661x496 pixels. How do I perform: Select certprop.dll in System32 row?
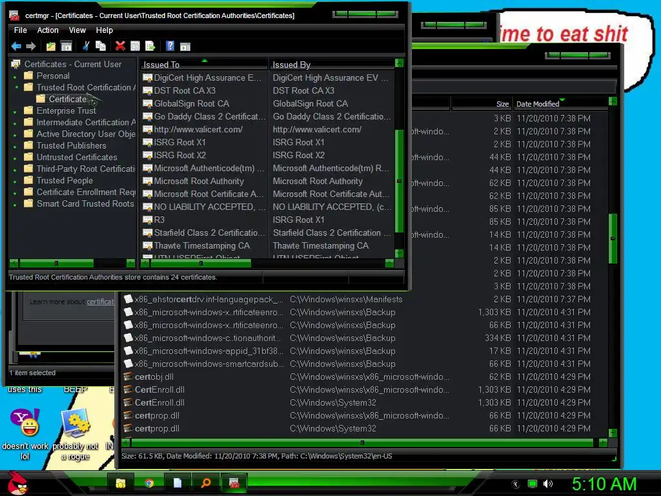[x=365, y=429]
